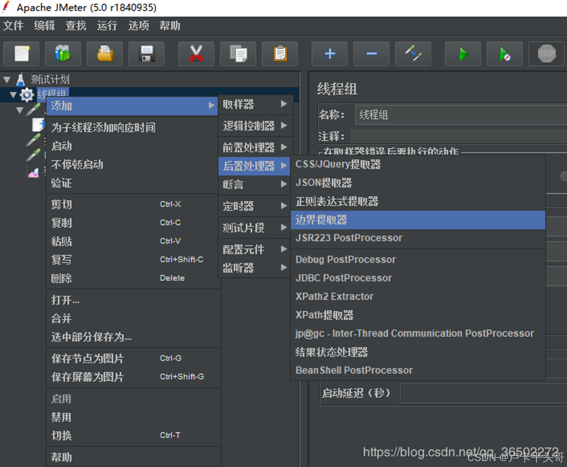Expand the 断言 submenu
The height and width of the screenshot is (467, 567).
[x=254, y=185]
